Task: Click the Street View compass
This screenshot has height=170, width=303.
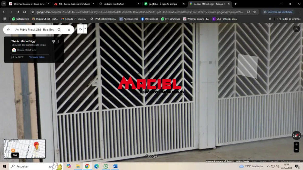Action: [296, 135]
